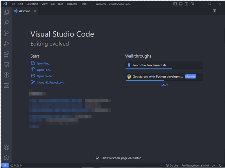Close the Welcome tab
This screenshot has width=225, height=168.
pyautogui.click(x=35, y=11)
